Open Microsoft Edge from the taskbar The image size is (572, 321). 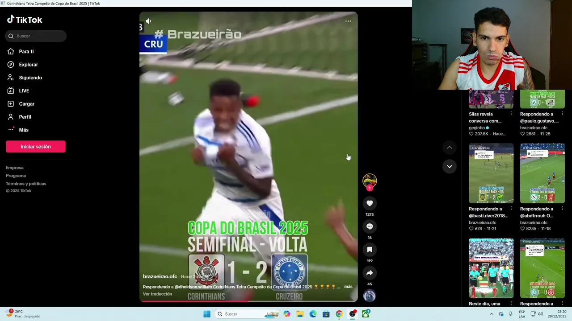click(x=313, y=314)
